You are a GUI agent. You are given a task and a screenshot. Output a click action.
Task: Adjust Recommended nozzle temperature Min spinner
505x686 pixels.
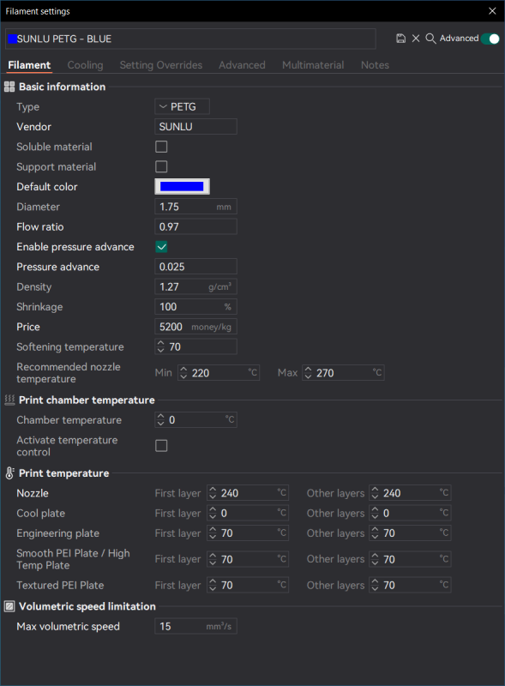183,373
